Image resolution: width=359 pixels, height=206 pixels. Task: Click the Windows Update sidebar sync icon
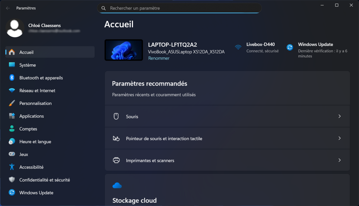point(12,193)
